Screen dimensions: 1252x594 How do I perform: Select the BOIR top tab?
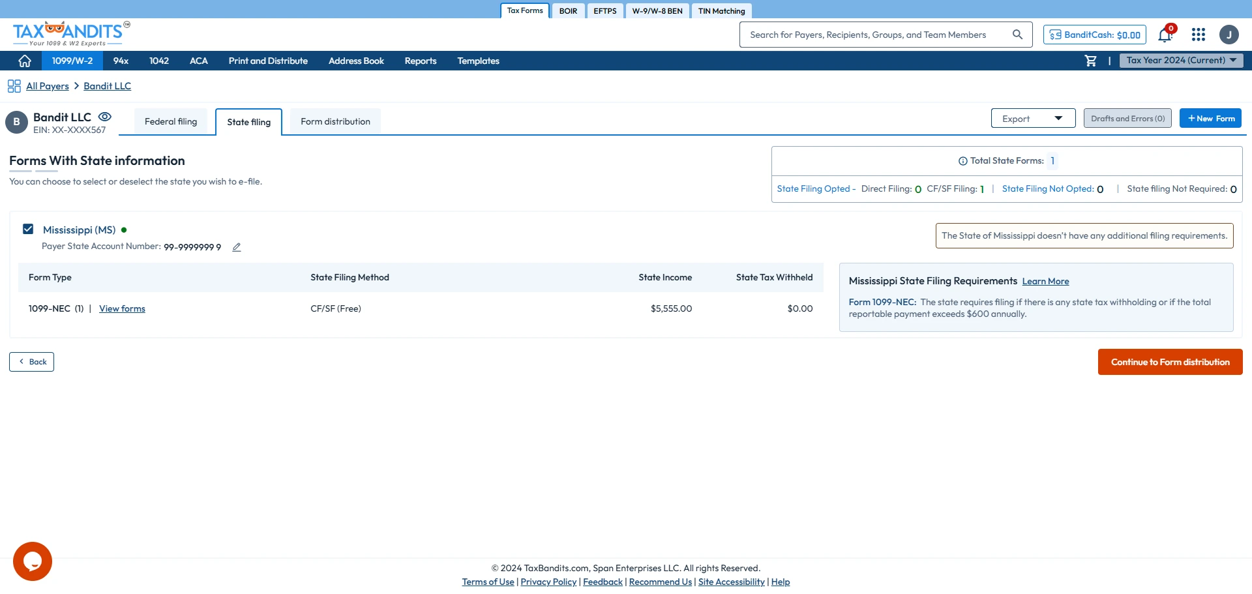(568, 11)
